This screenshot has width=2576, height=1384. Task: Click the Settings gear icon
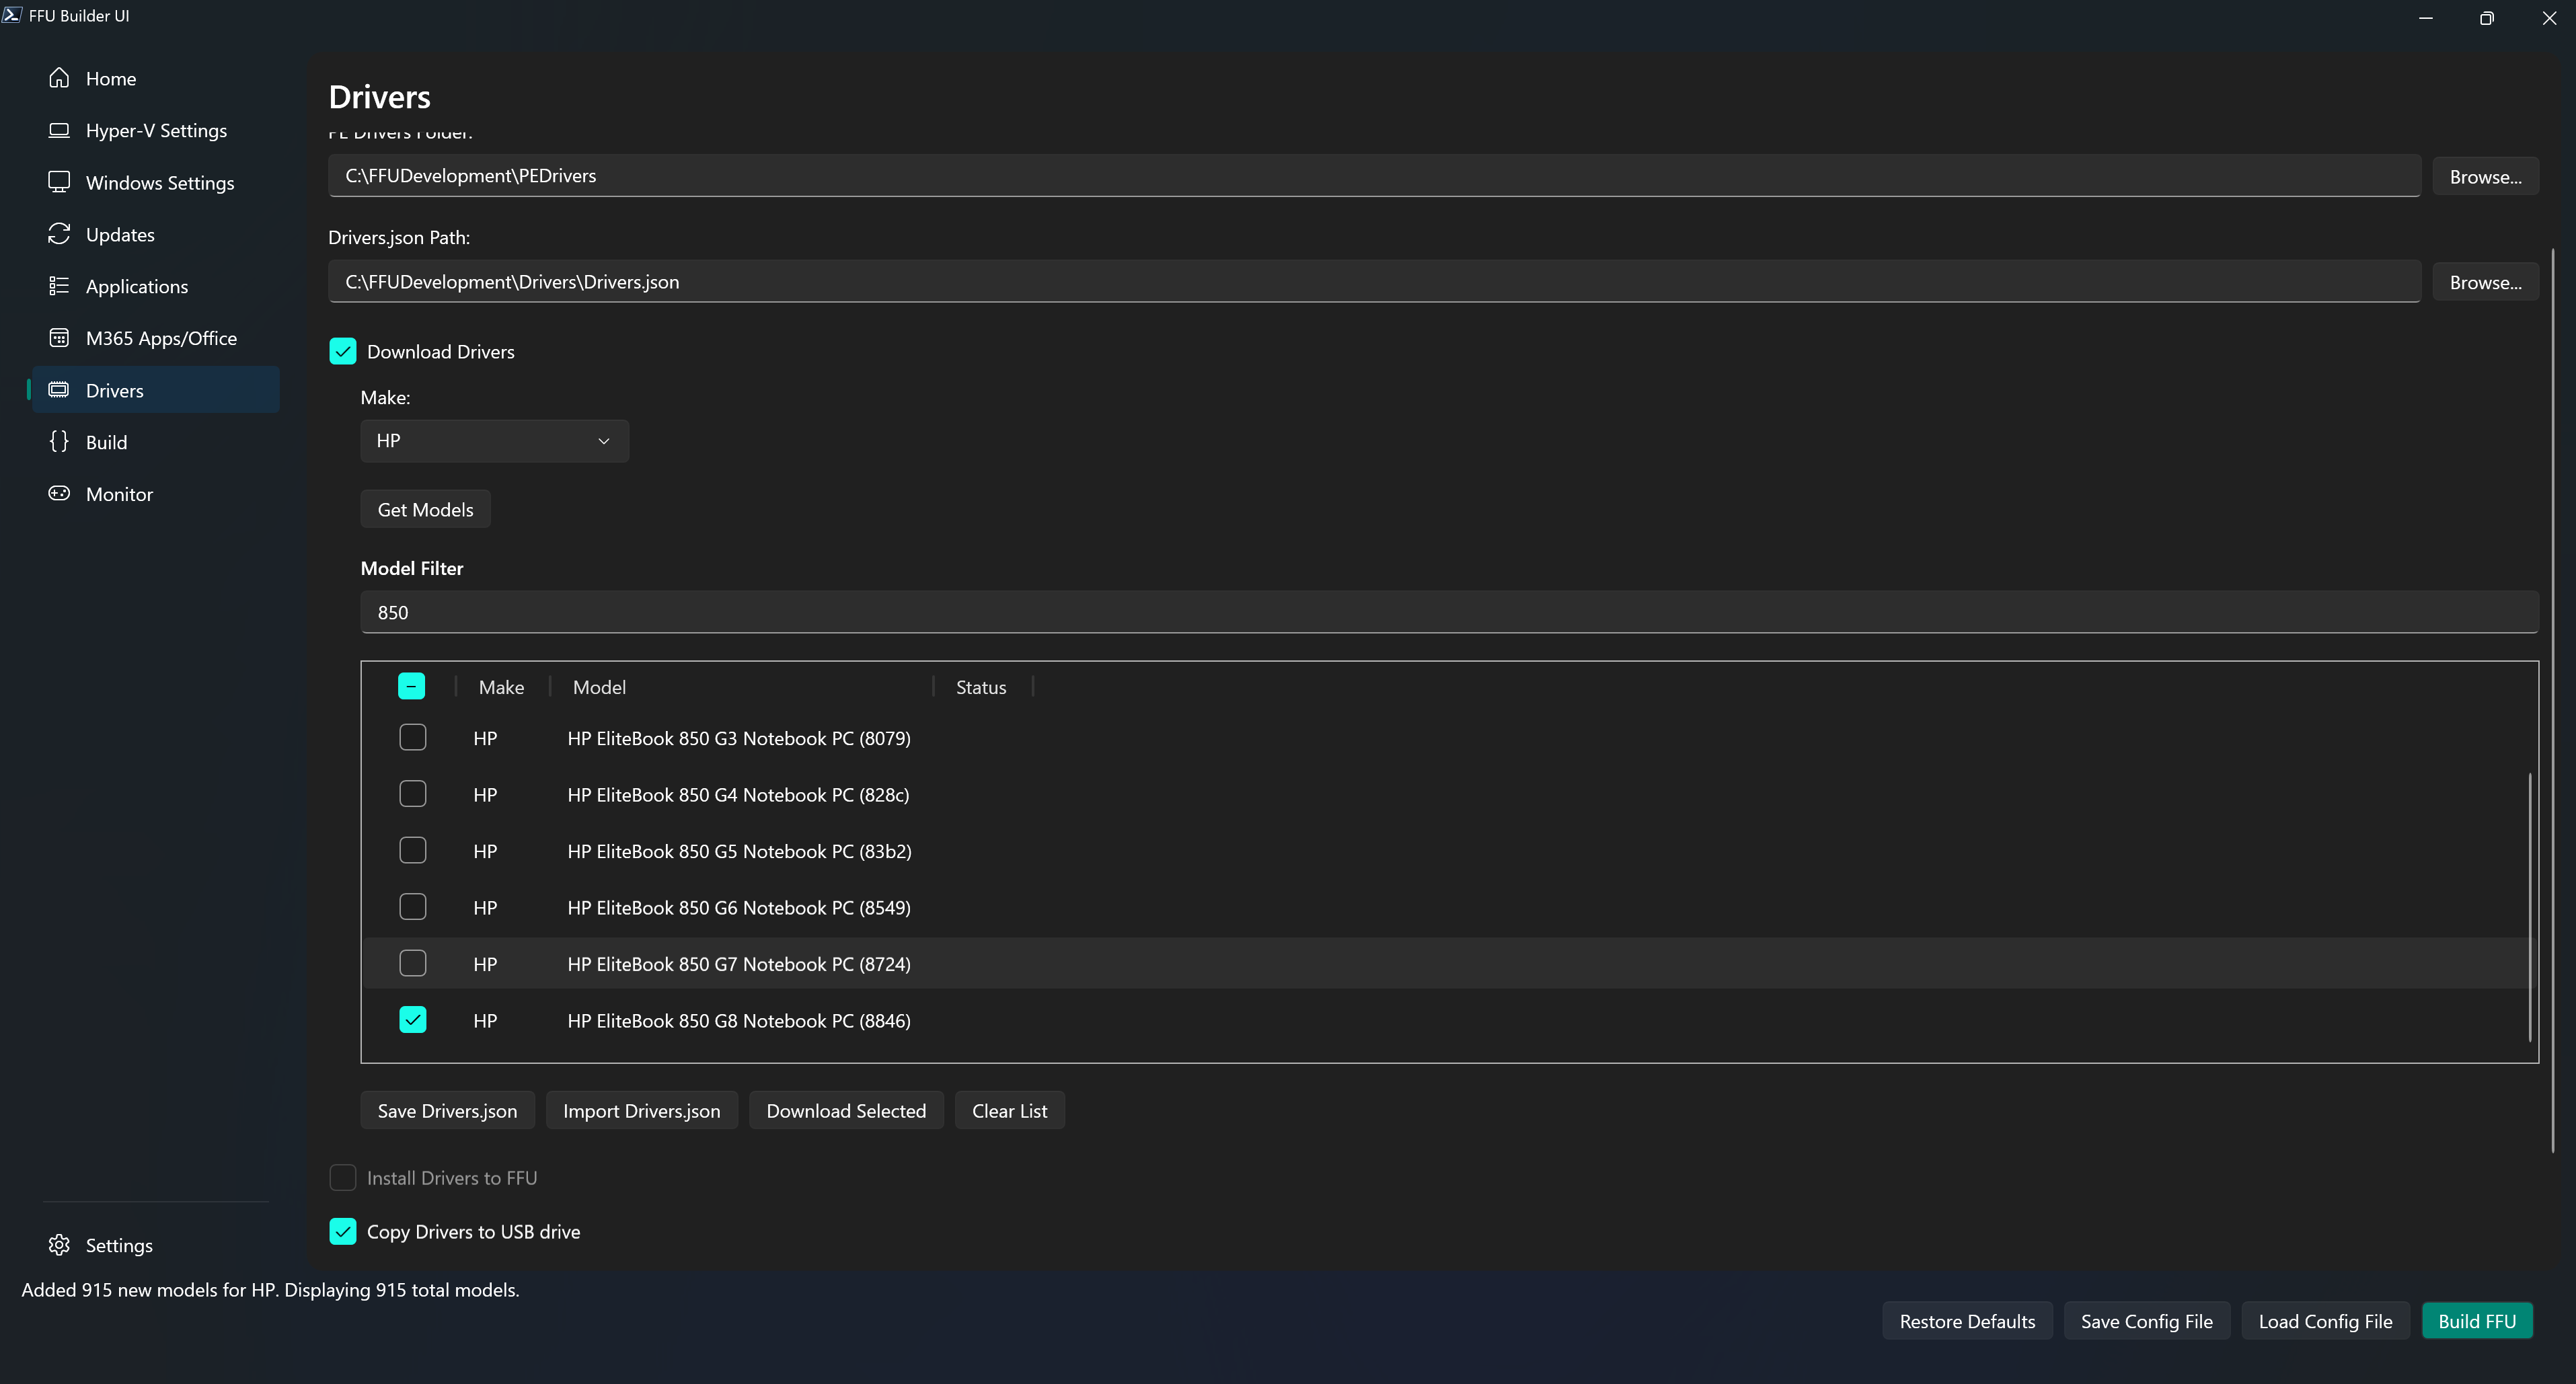pos(59,1245)
